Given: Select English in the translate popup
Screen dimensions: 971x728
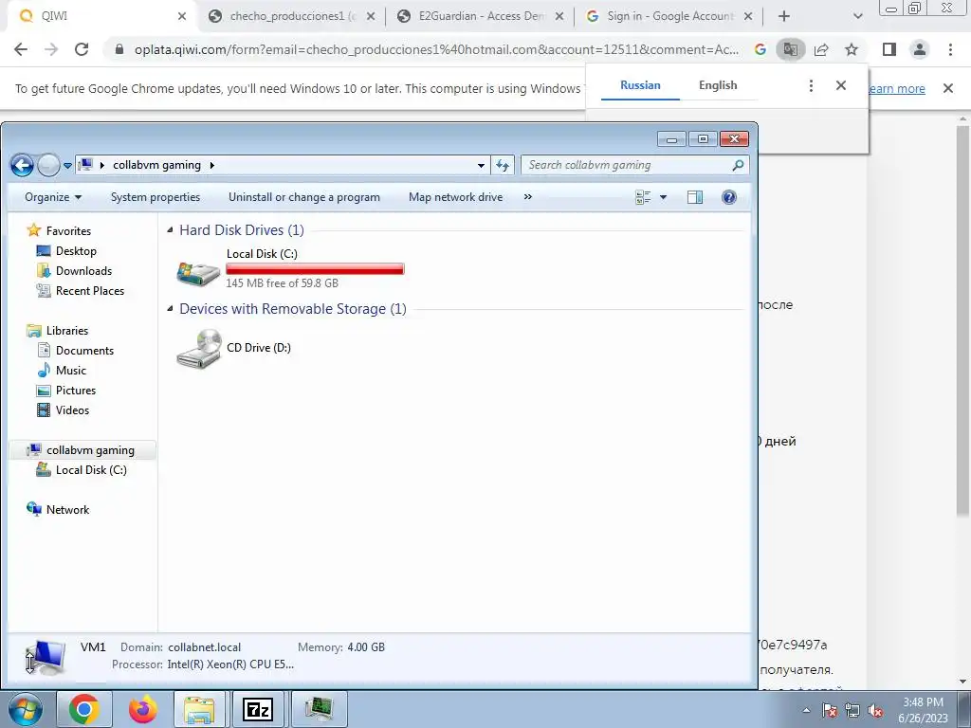Looking at the screenshot, I should tap(718, 85).
